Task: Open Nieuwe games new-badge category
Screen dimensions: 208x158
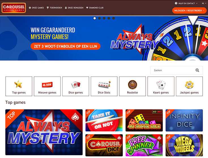Action: click(x=47, y=86)
